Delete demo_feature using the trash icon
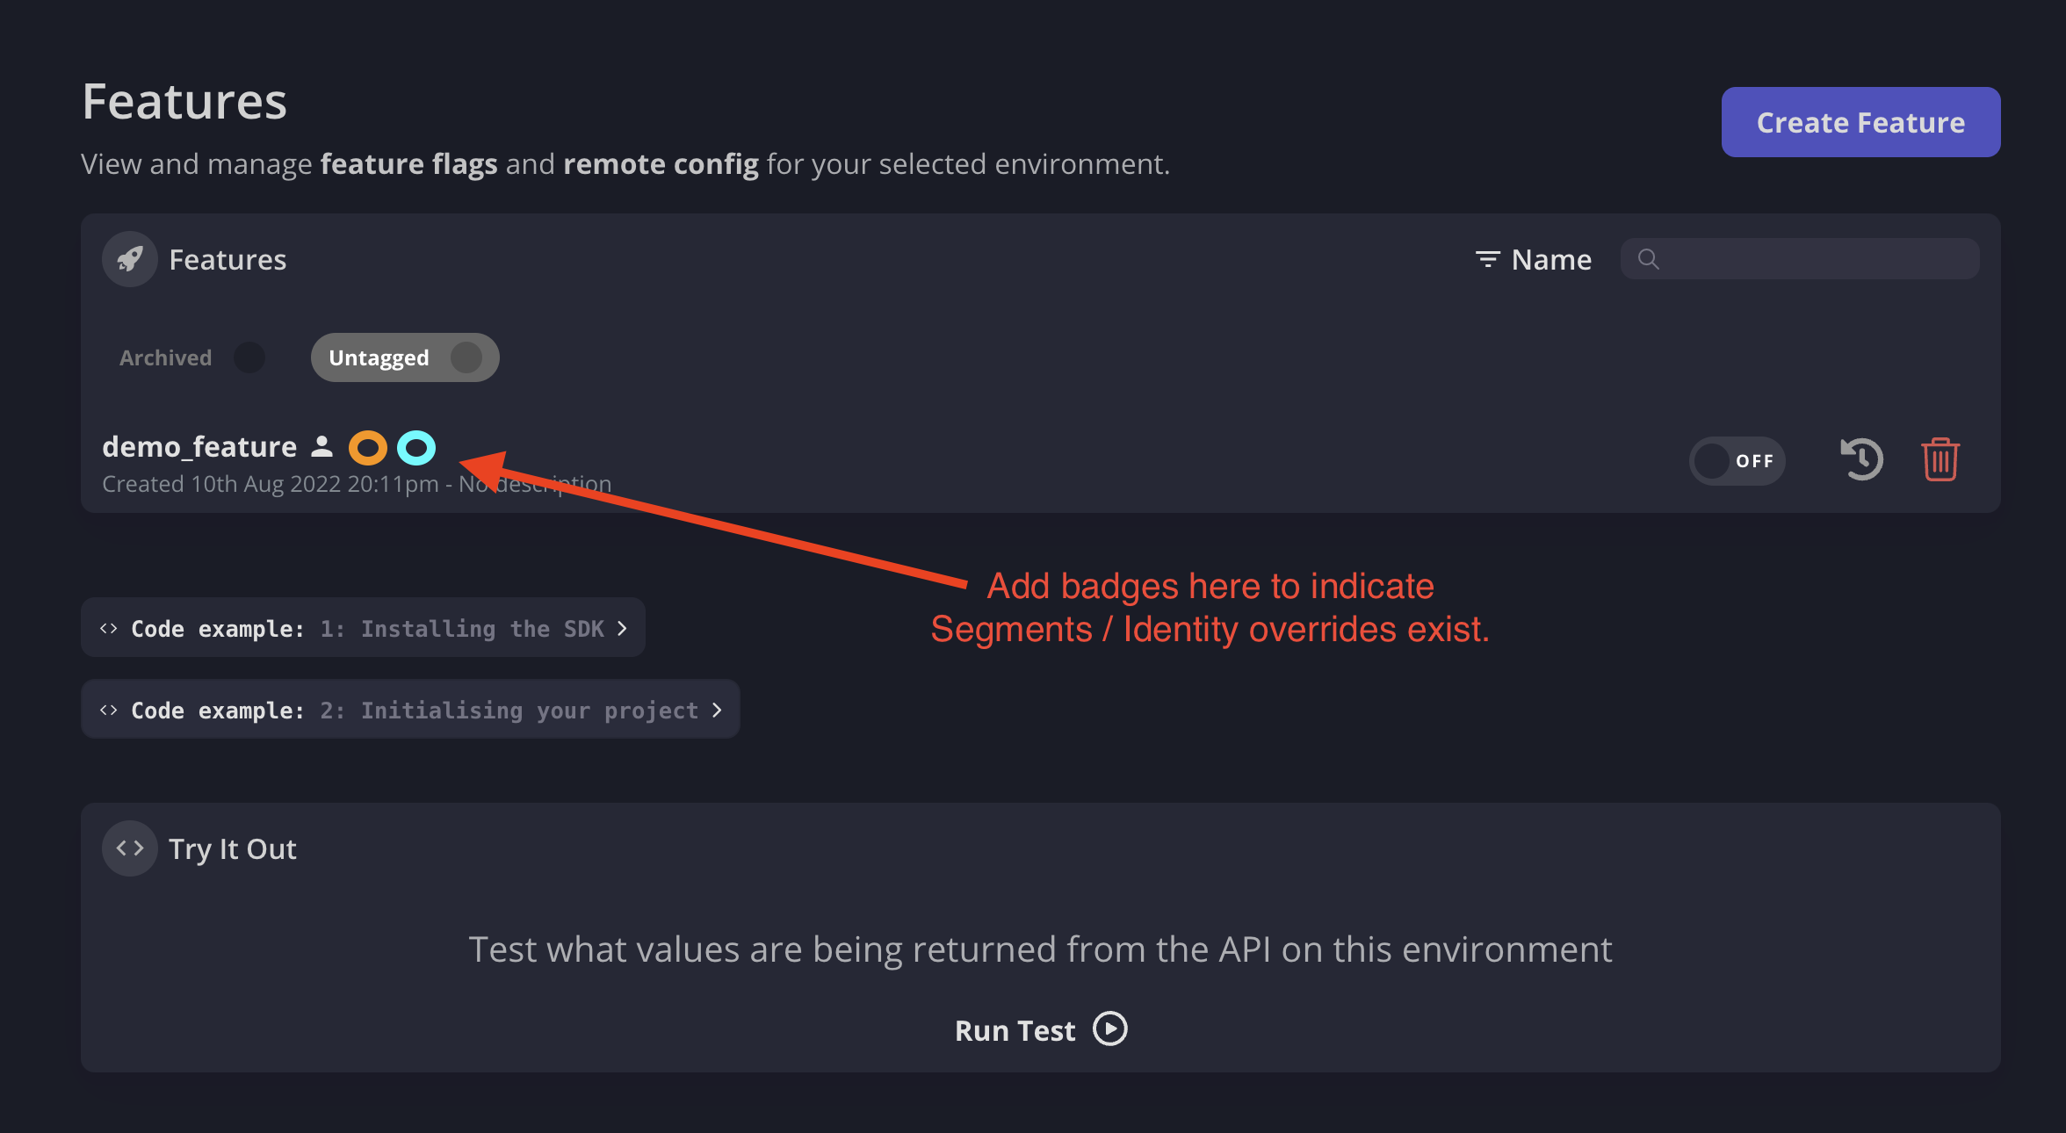 pos(1940,458)
